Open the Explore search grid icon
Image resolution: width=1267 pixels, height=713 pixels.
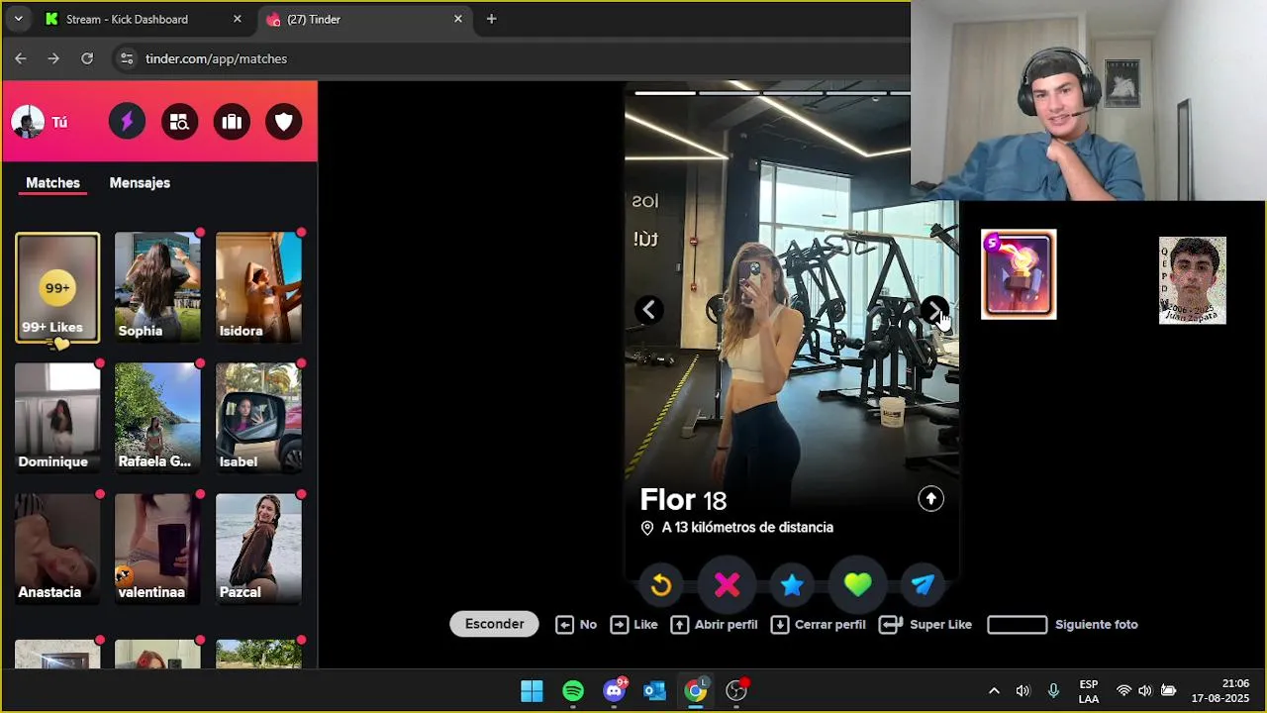click(179, 122)
